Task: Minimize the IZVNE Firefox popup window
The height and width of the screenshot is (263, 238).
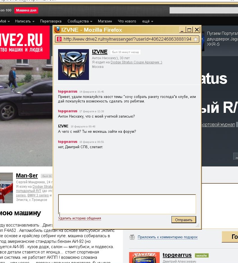Action: click(182, 30)
